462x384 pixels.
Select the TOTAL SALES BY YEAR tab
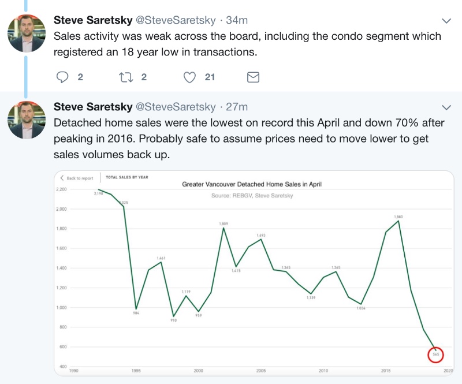click(127, 177)
